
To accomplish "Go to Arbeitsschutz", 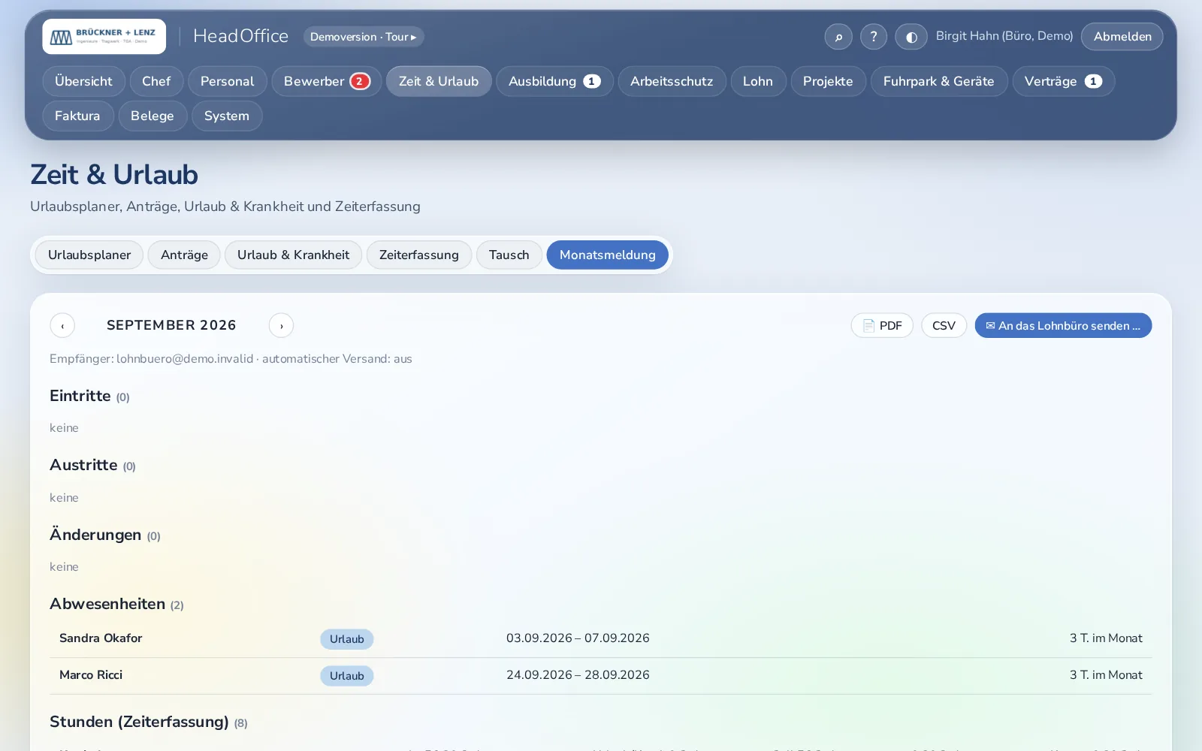I will pyautogui.click(x=672, y=81).
